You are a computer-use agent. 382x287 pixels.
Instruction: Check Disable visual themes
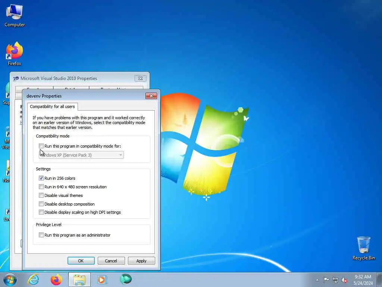click(x=41, y=195)
